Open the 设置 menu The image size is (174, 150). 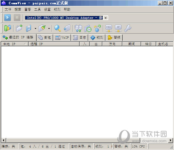pyautogui.click(x=47, y=9)
